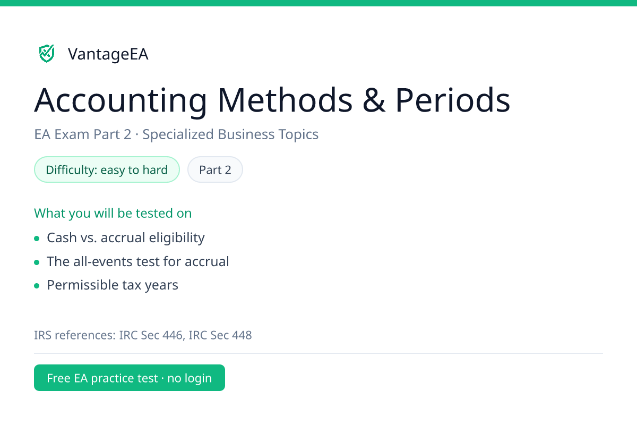Open the Permissible tax years topic
The image size is (637, 425).
[x=113, y=285]
